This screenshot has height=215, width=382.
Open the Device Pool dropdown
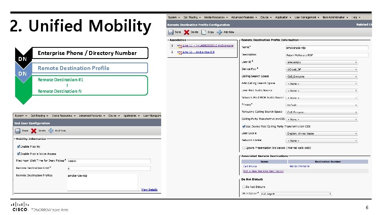322,69
